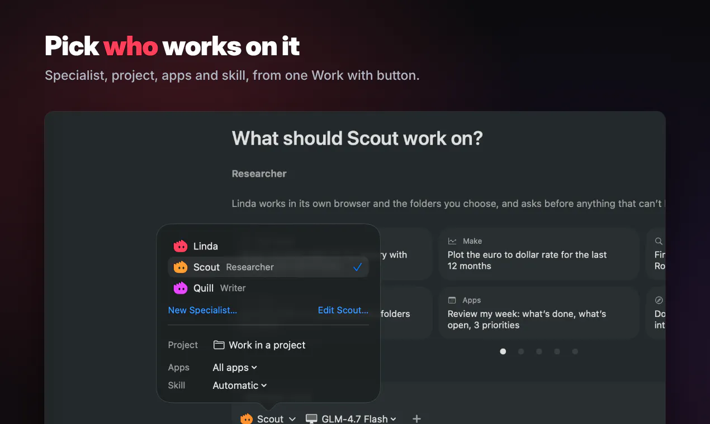
Task: Select the Linda specialist avatar icon
Action: click(180, 246)
